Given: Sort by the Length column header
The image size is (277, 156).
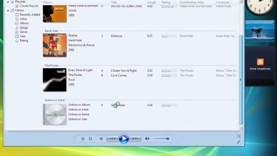Looking at the screenshot, I should click(152, 2).
